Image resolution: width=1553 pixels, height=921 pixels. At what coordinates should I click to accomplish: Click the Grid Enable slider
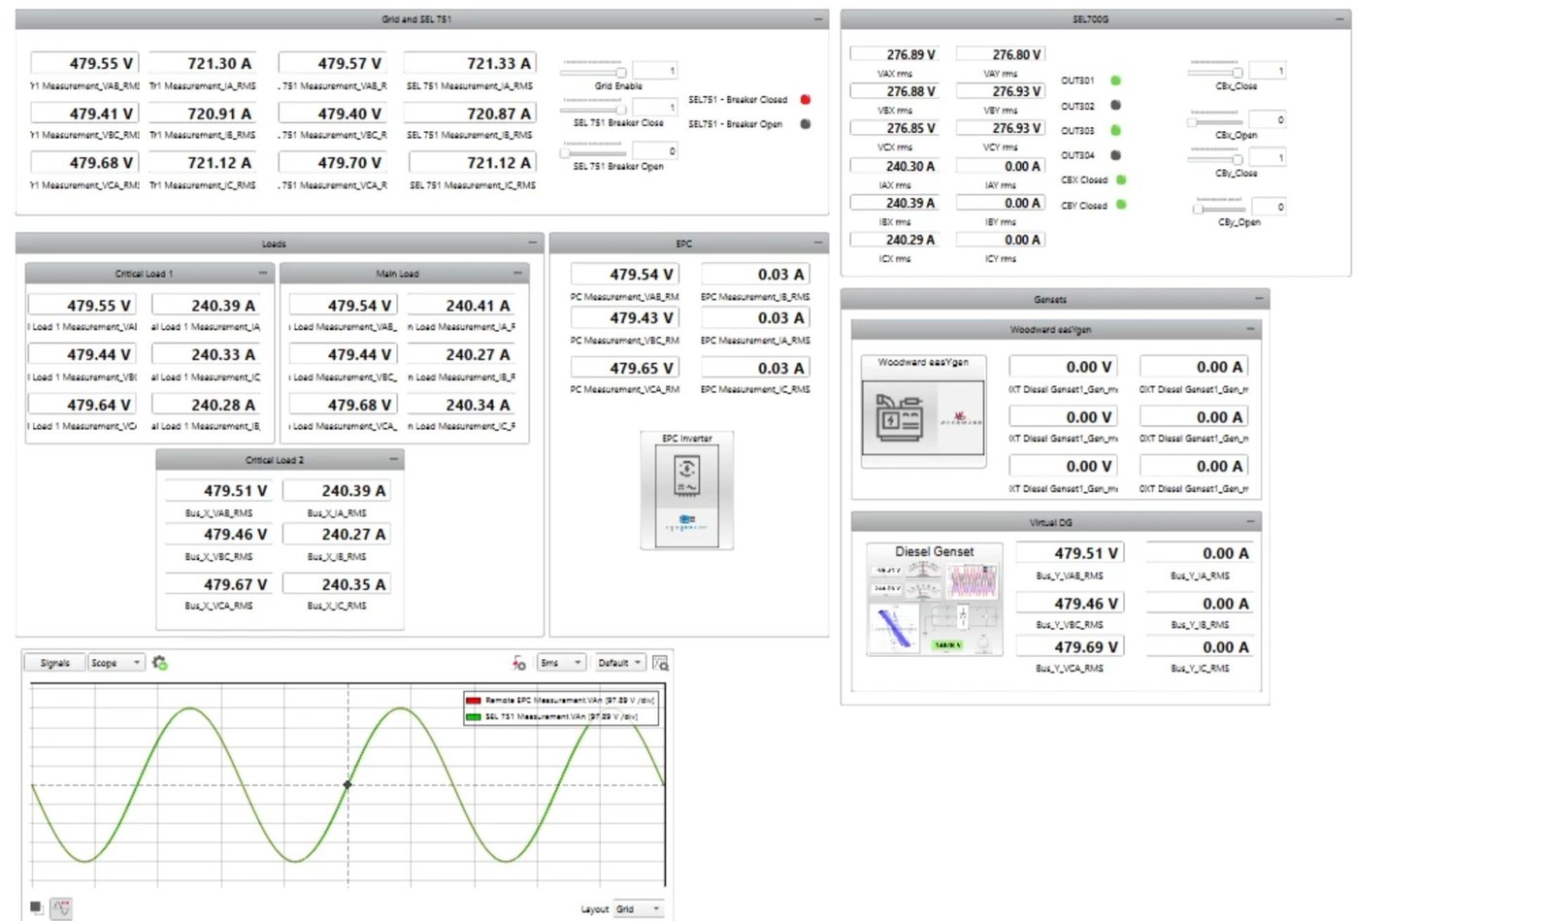pos(594,72)
